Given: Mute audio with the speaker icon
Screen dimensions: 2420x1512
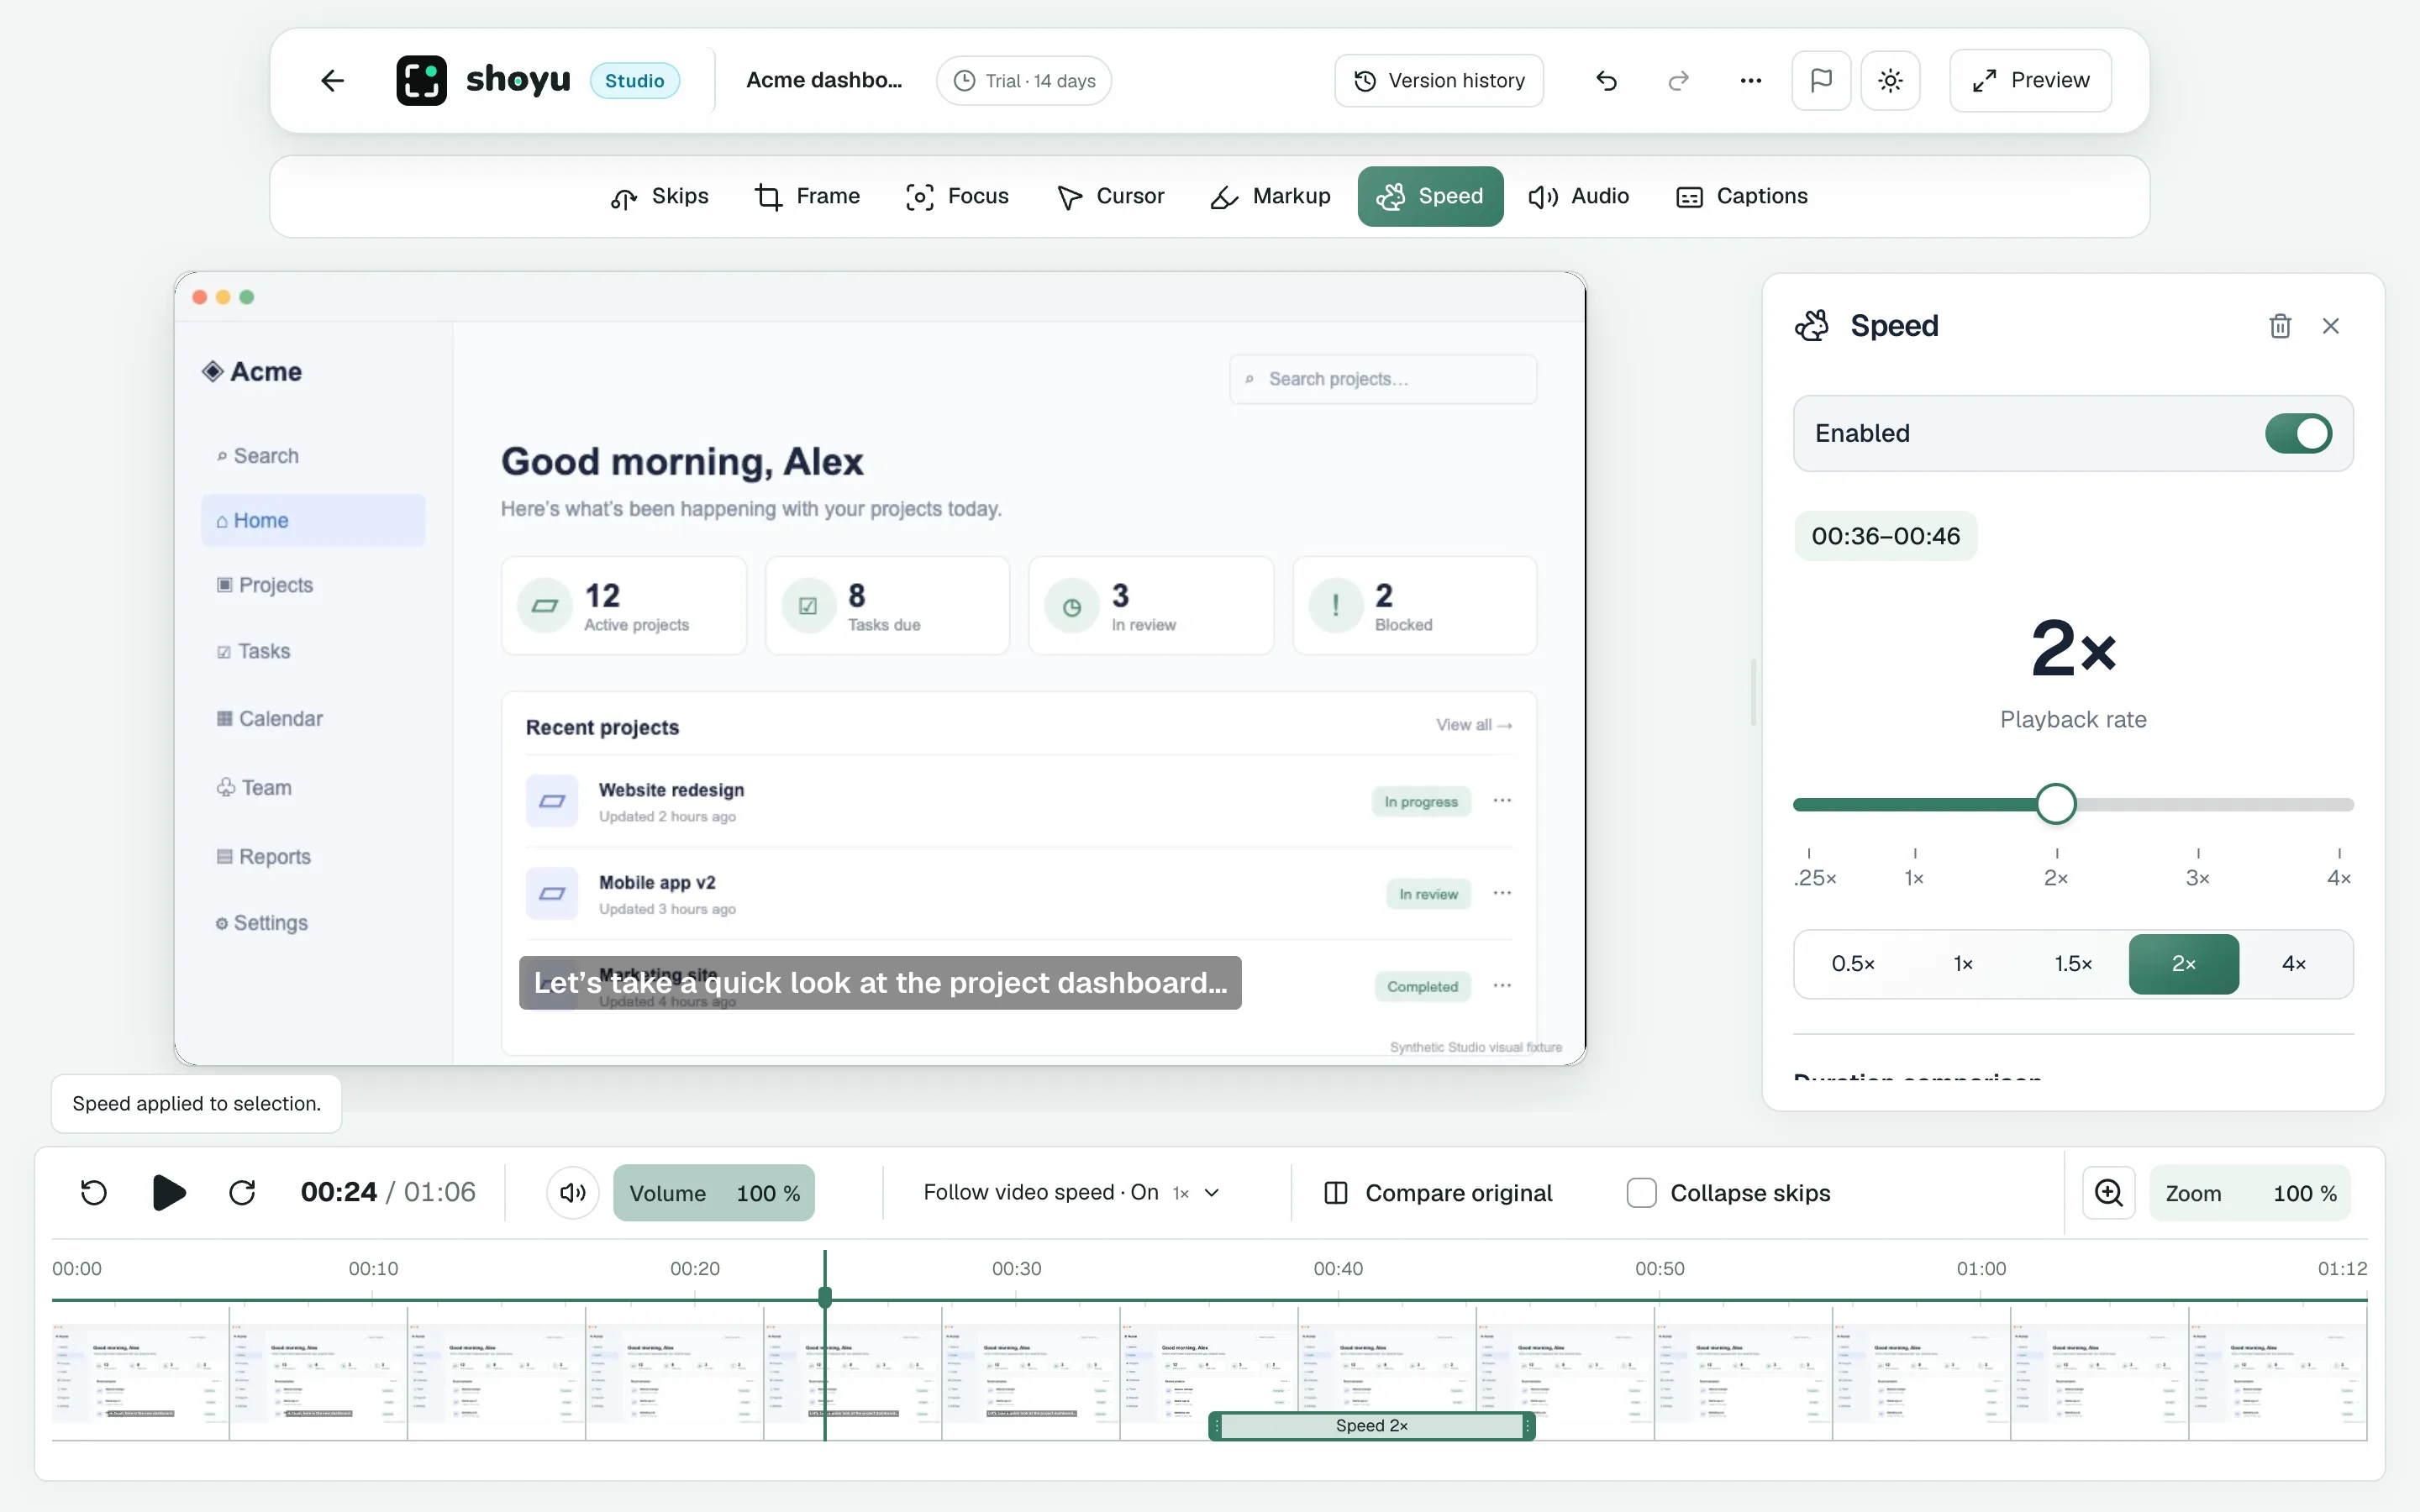Looking at the screenshot, I should tap(573, 1192).
